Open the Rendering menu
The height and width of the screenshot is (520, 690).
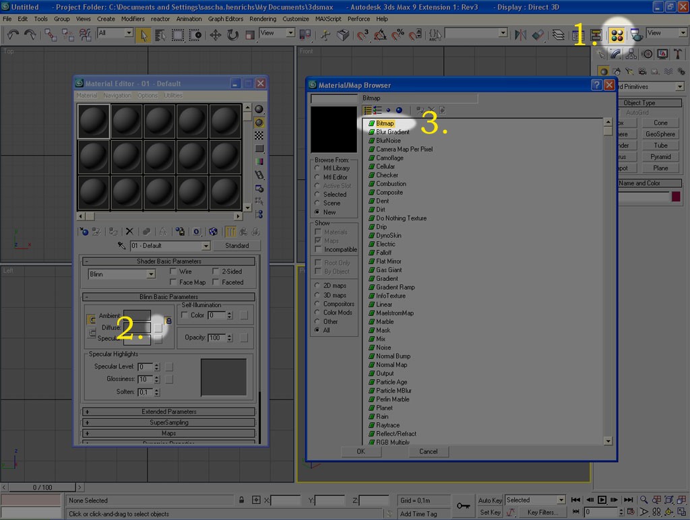pos(263,19)
